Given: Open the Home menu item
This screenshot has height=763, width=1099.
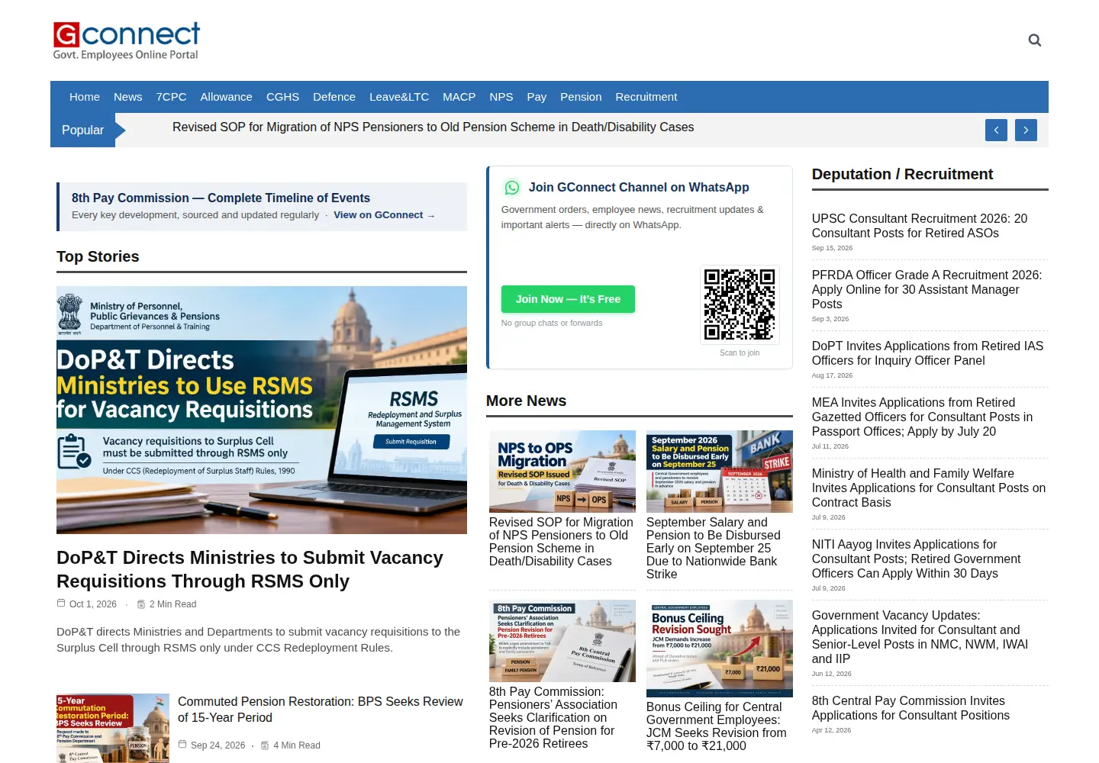Looking at the screenshot, I should (85, 97).
